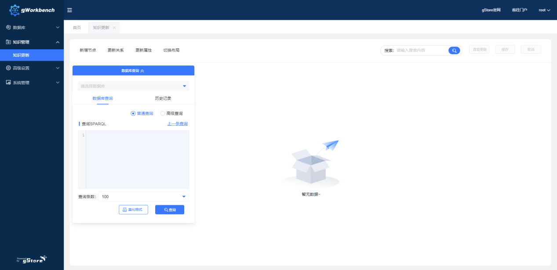The height and width of the screenshot is (270, 557).
Task: Click the 知识管理 sidebar icon
Action: (x=8, y=42)
